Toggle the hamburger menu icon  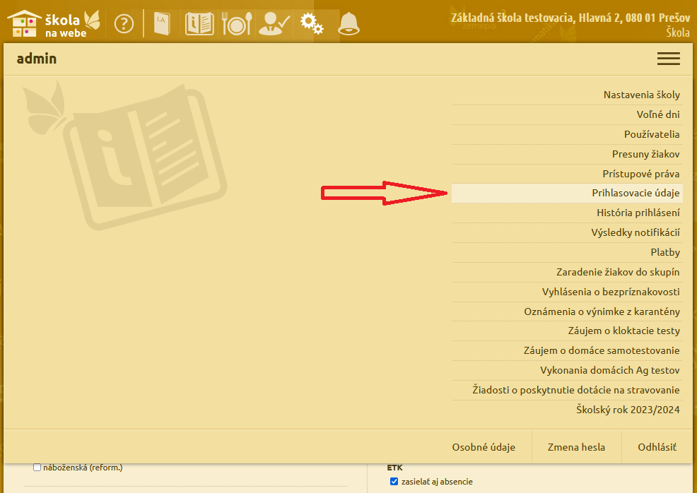pyautogui.click(x=669, y=59)
